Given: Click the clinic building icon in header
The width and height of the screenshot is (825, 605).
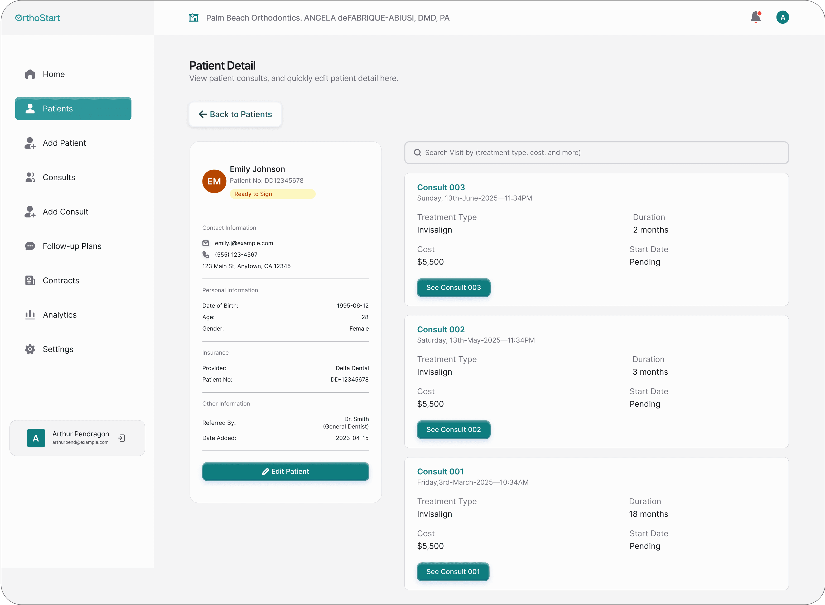Looking at the screenshot, I should (x=194, y=18).
